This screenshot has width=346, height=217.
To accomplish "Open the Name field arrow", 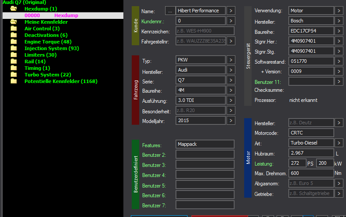I will [x=231, y=11].
